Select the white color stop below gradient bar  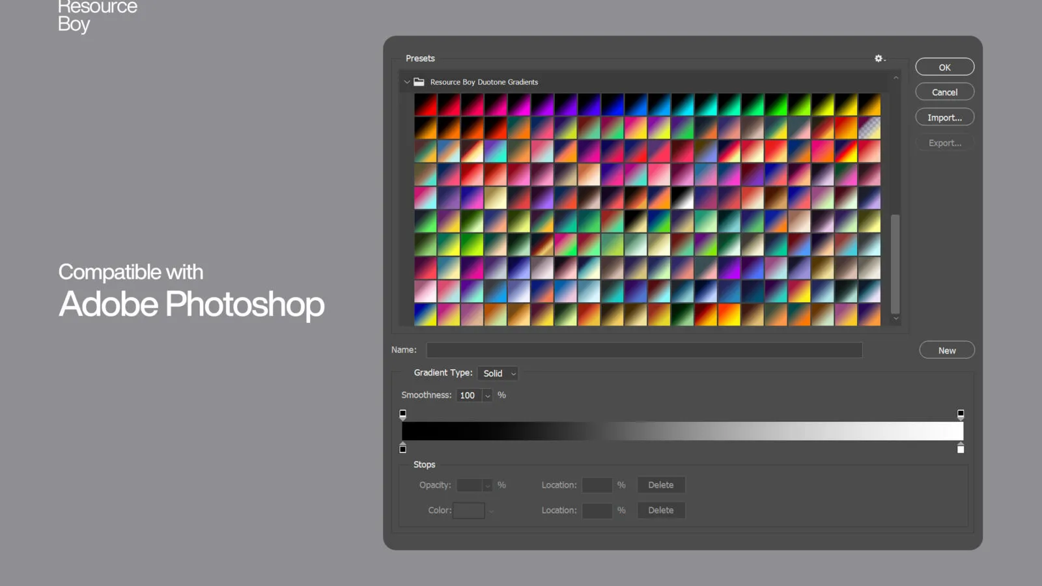click(961, 448)
